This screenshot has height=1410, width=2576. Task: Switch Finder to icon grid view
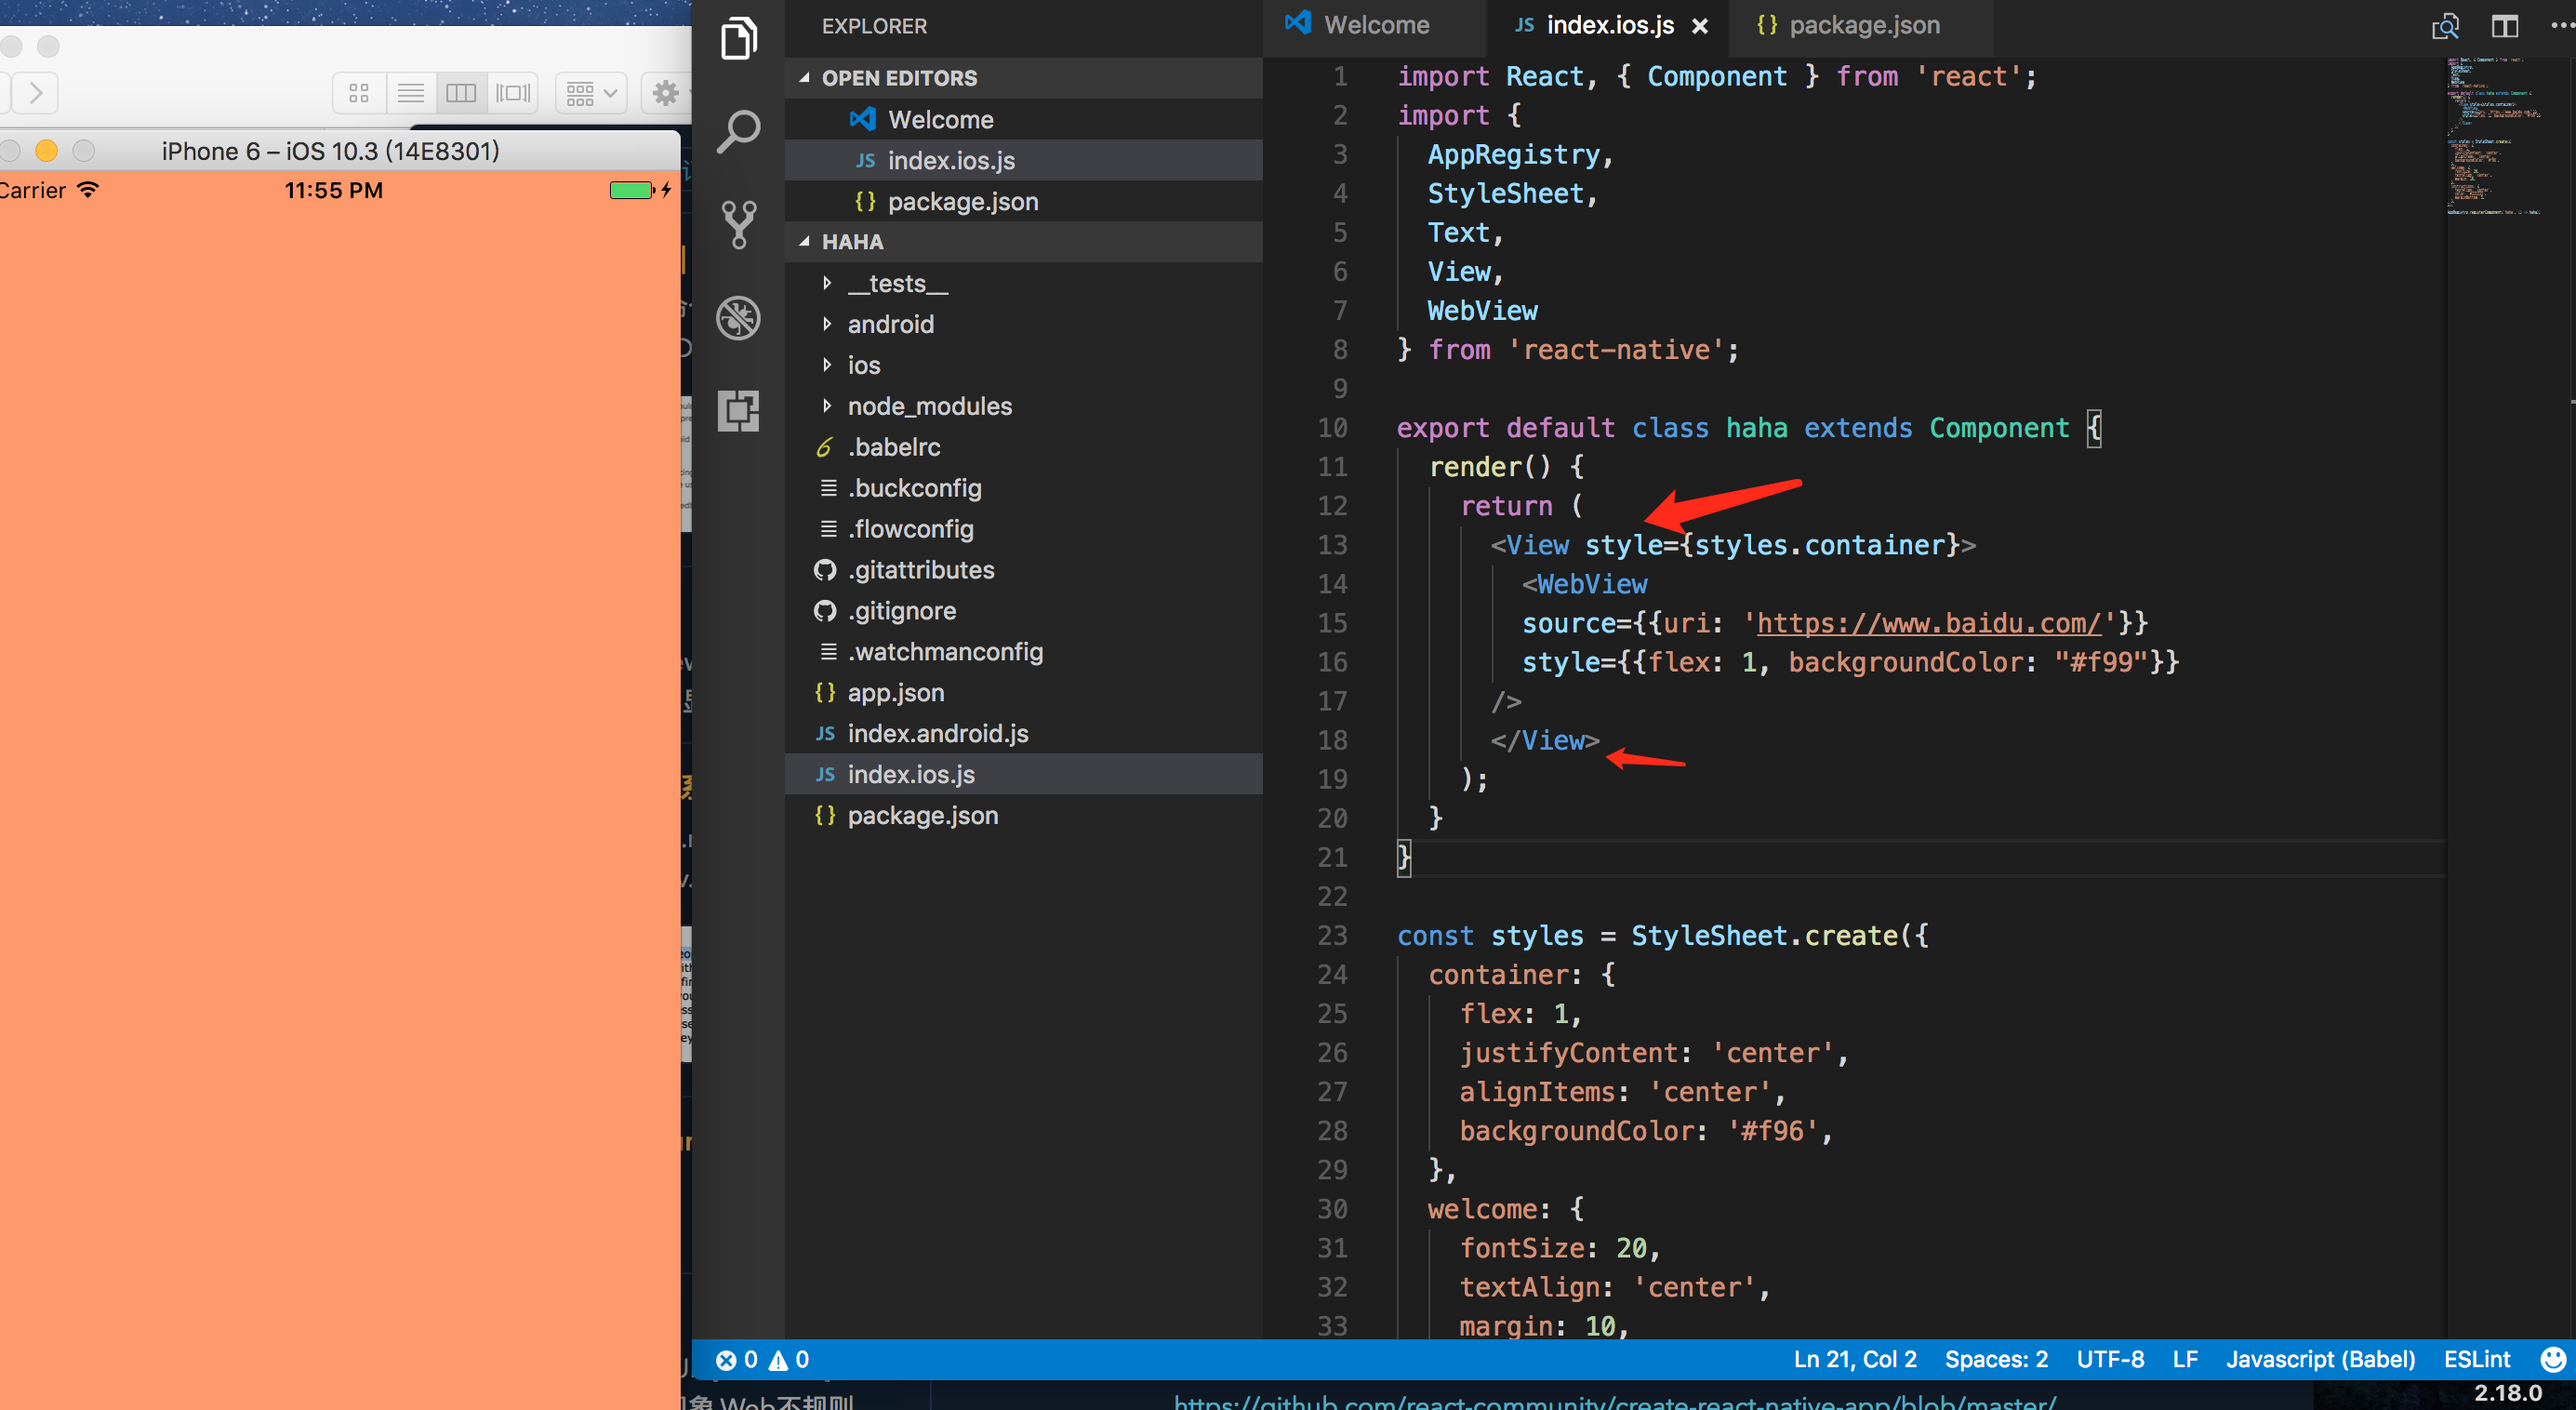click(359, 92)
